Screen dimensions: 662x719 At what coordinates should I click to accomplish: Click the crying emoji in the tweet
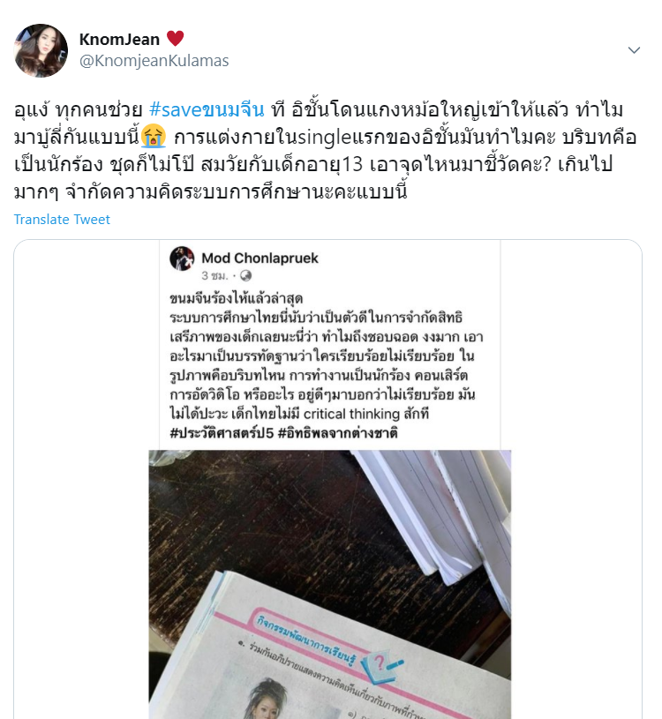click(154, 137)
